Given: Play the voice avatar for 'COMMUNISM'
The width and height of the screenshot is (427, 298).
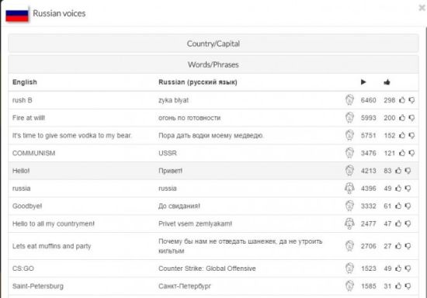Looking at the screenshot, I should [349, 153].
